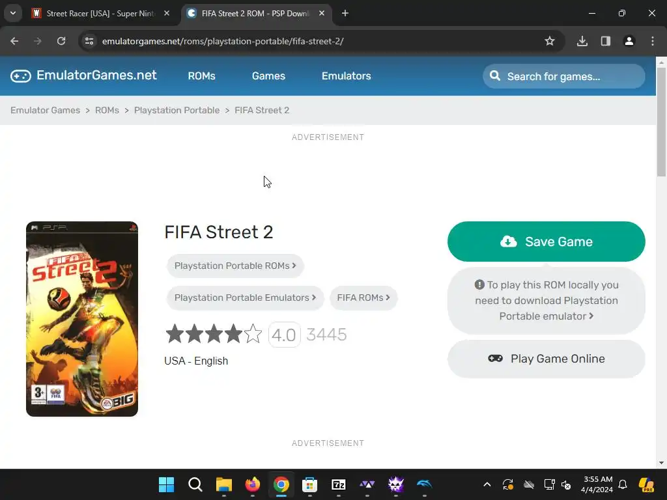Launch Firefox from the taskbar
The height and width of the screenshot is (500, 667).
pyautogui.click(x=253, y=484)
